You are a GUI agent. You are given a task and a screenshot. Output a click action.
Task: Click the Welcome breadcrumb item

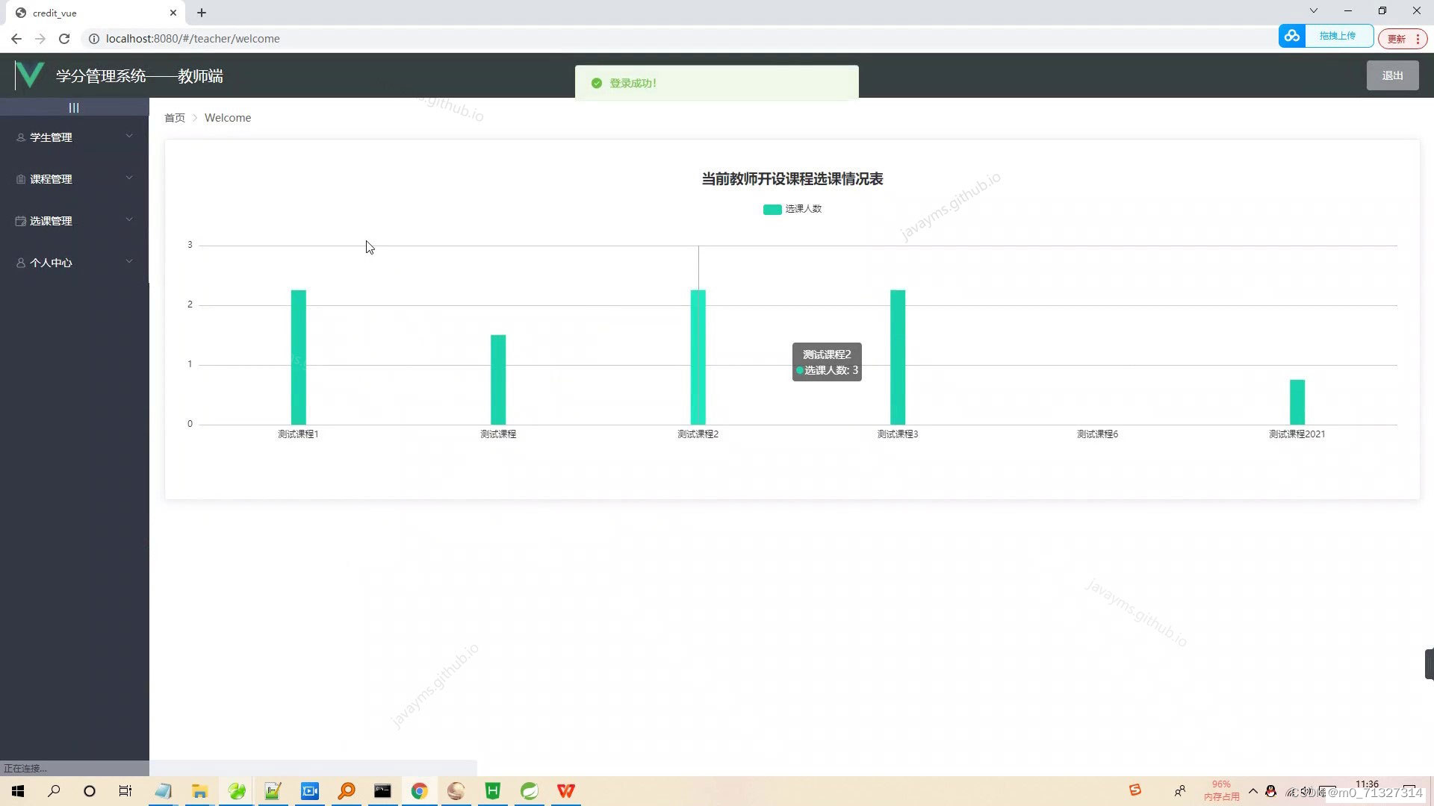pyautogui.click(x=228, y=117)
